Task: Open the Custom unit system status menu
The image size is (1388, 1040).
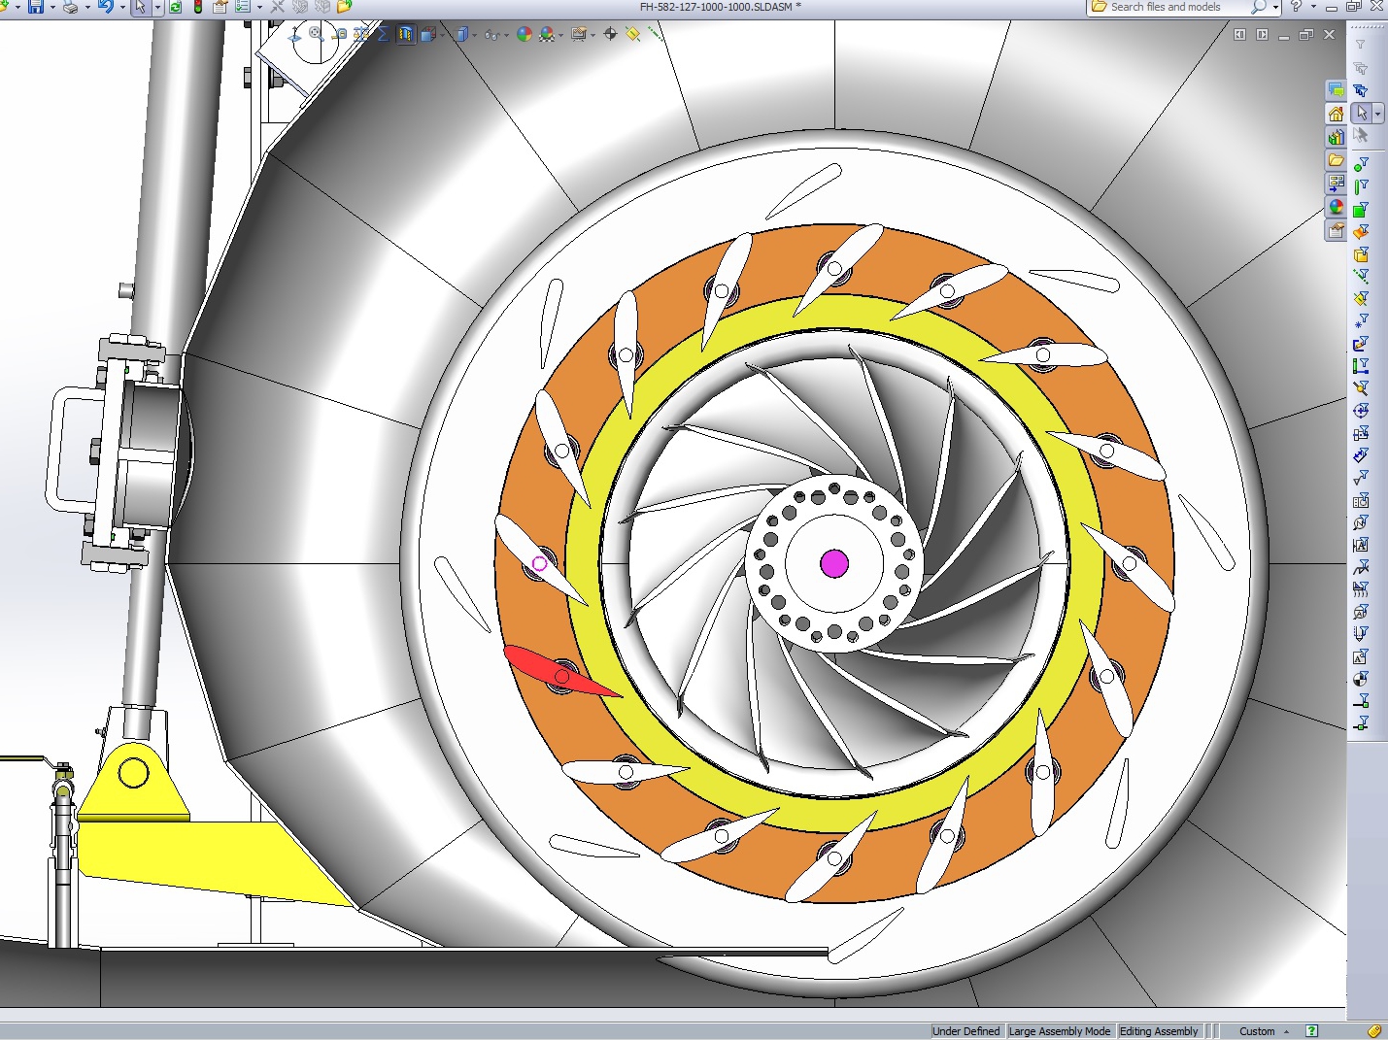Action: (1264, 1031)
